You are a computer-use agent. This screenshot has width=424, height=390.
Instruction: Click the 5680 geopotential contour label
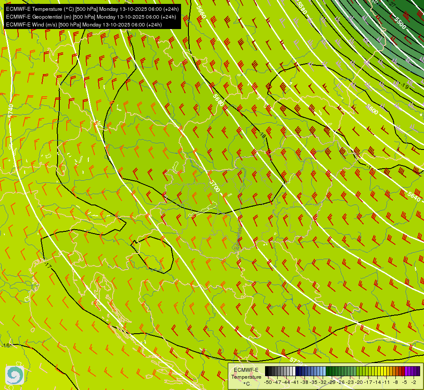pos(218,100)
